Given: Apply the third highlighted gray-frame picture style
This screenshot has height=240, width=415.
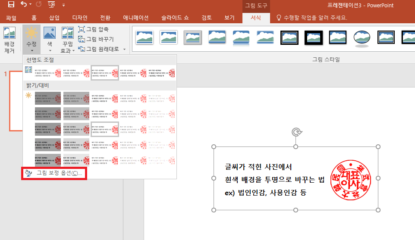Looking at the screenshot, I should tap(193, 37).
